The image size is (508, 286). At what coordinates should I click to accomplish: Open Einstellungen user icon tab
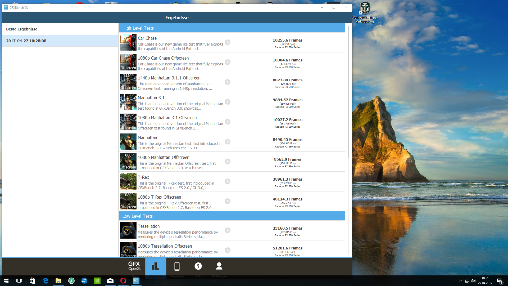tap(219, 266)
